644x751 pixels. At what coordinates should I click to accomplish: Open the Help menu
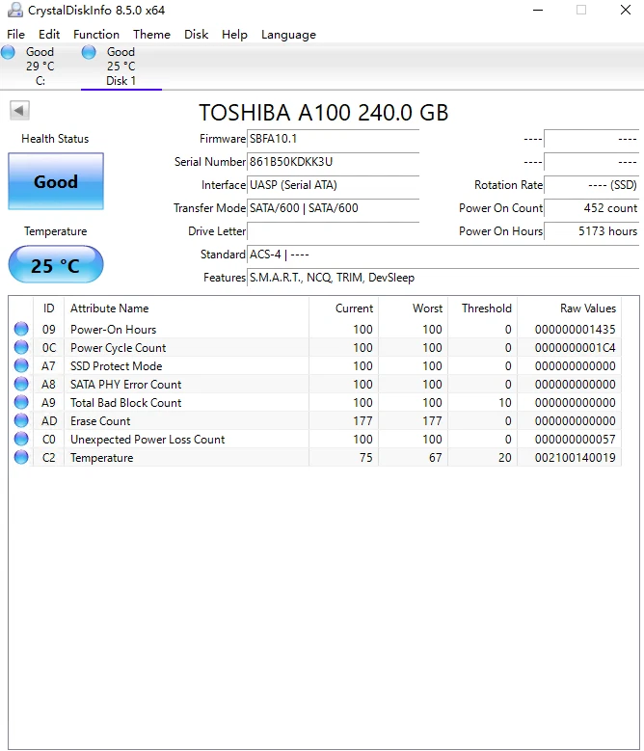coord(234,35)
